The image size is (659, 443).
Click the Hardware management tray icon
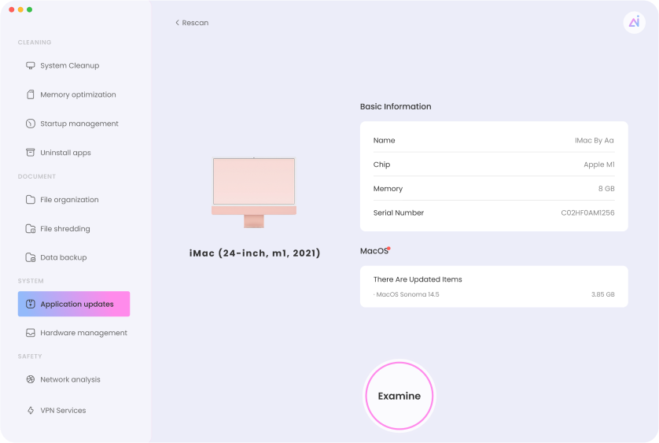[30, 333]
